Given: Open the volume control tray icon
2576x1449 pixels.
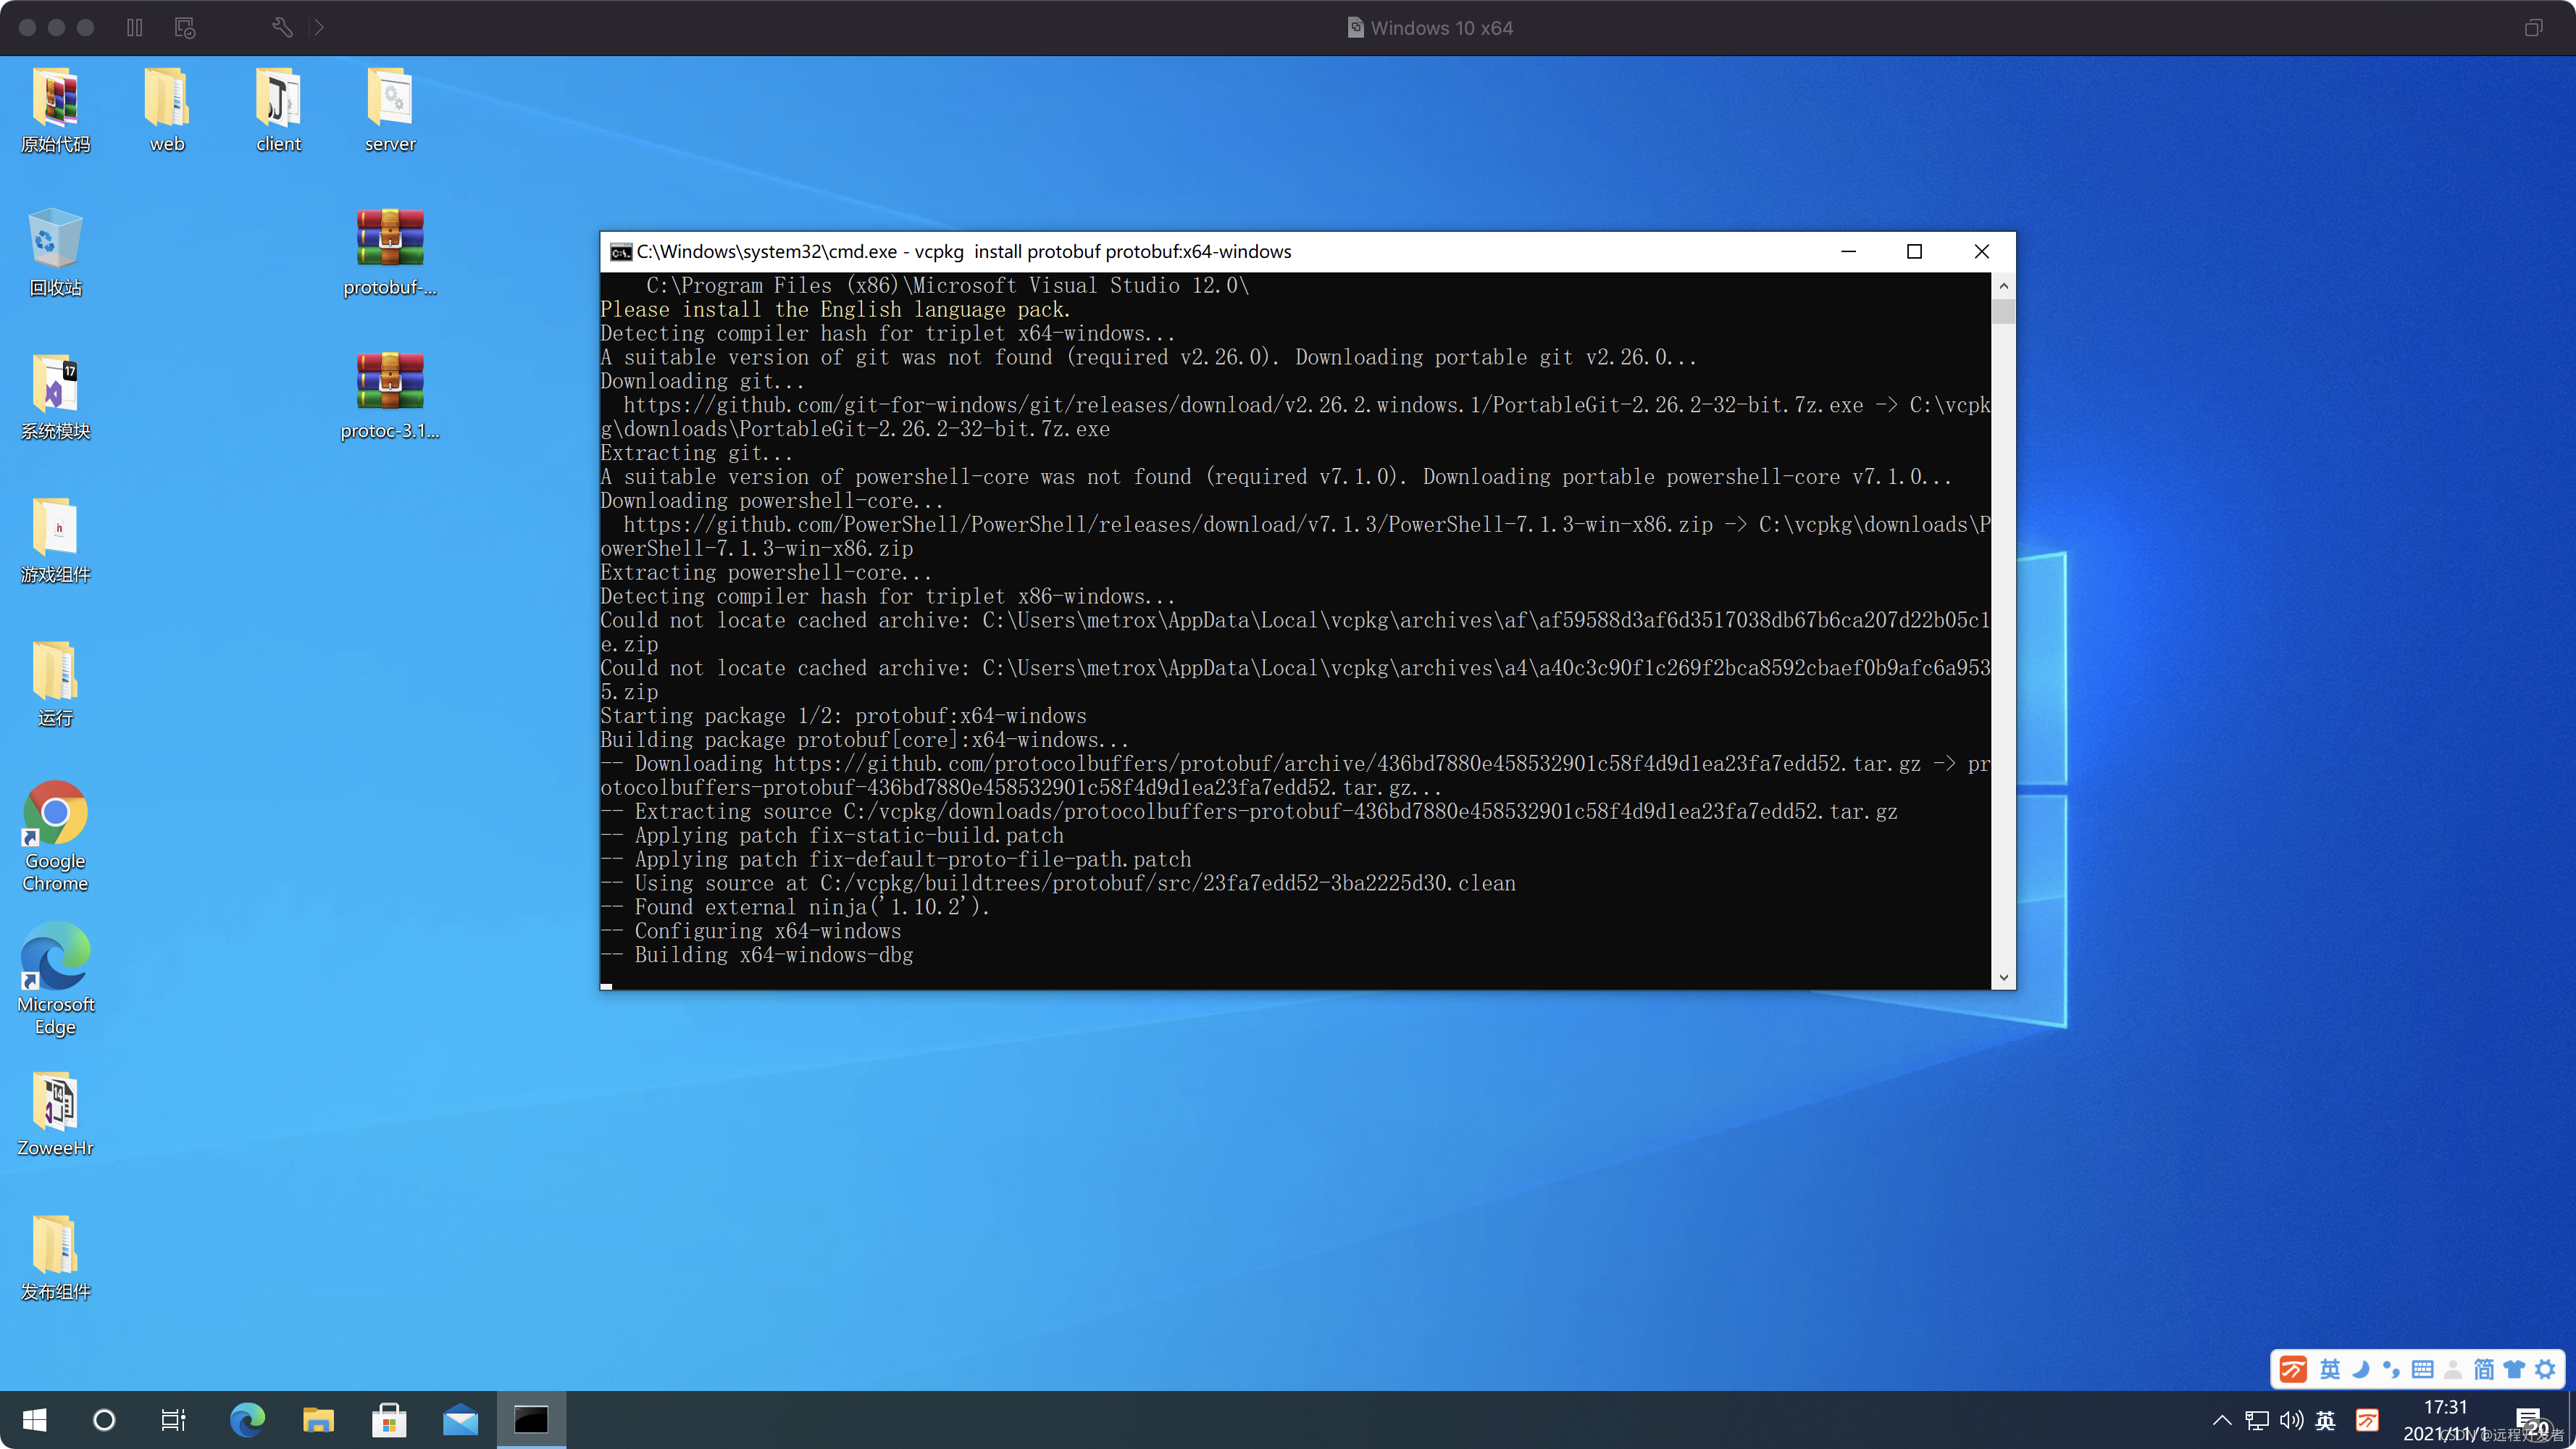Looking at the screenshot, I should pyautogui.click(x=2291, y=1420).
